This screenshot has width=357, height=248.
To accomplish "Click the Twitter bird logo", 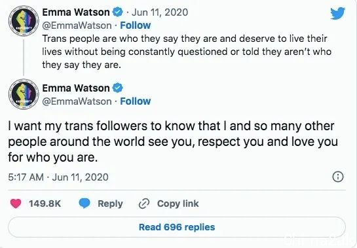I will [x=337, y=13].
